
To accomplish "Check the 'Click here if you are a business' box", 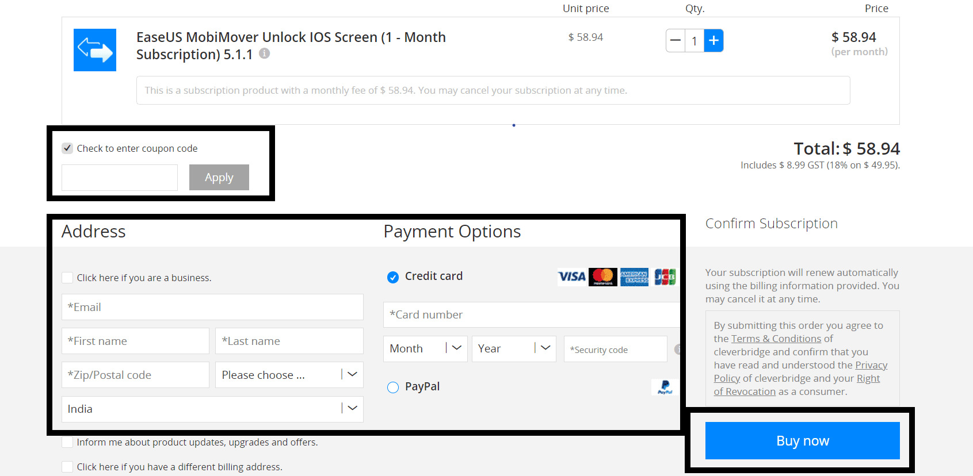I will pos(67,278).
